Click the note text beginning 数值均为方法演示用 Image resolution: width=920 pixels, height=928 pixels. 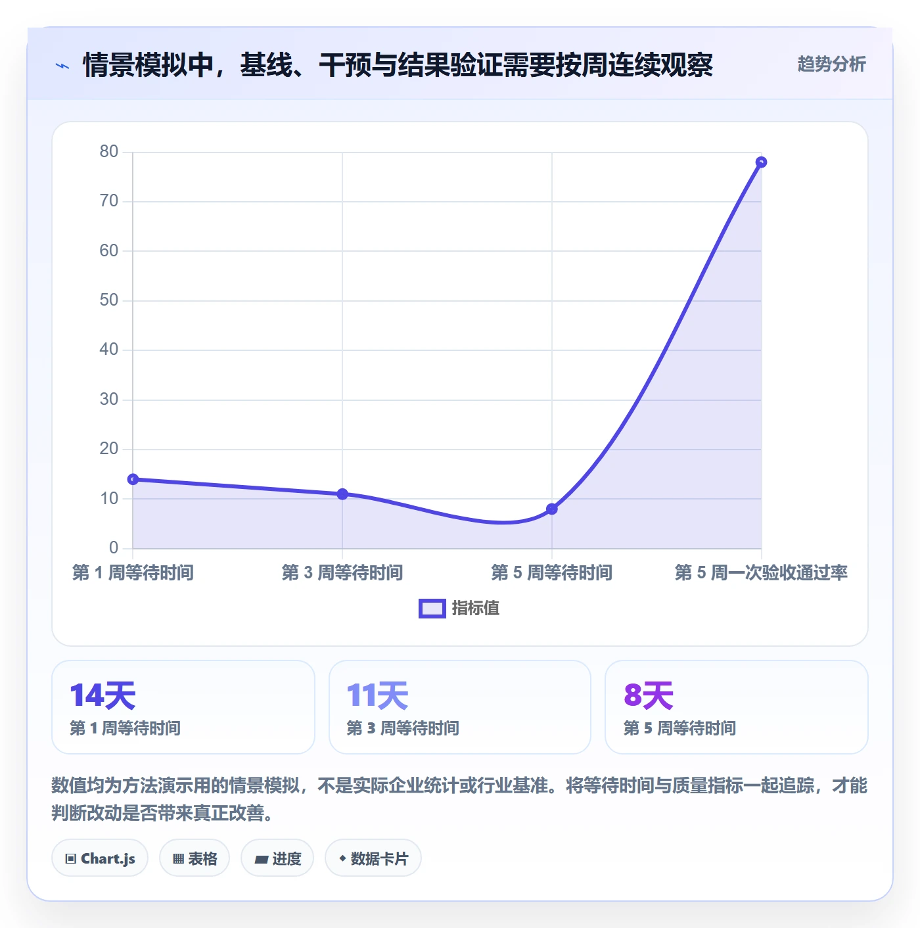coord(459,799)
